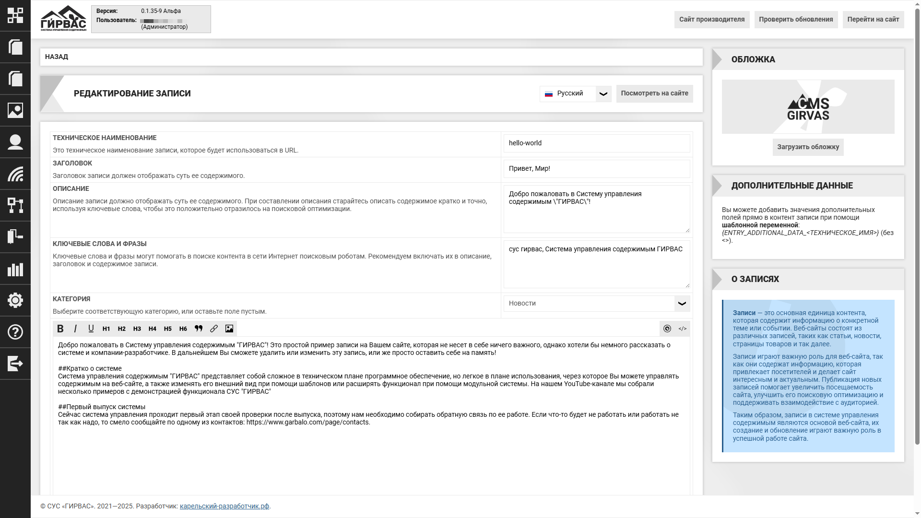Click the ОБЛОЖКА panel header
Viewport: 921px width, 518px height.
click(x=808, y=59)
